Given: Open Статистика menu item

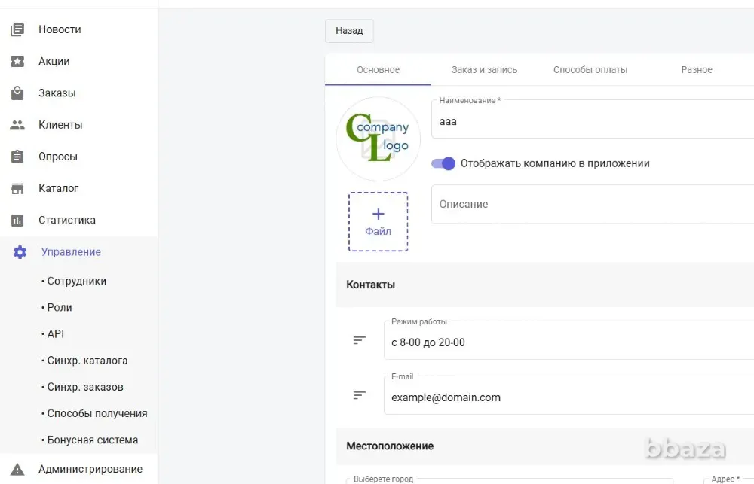Looking at the screenshot, I should coord(79,220).
